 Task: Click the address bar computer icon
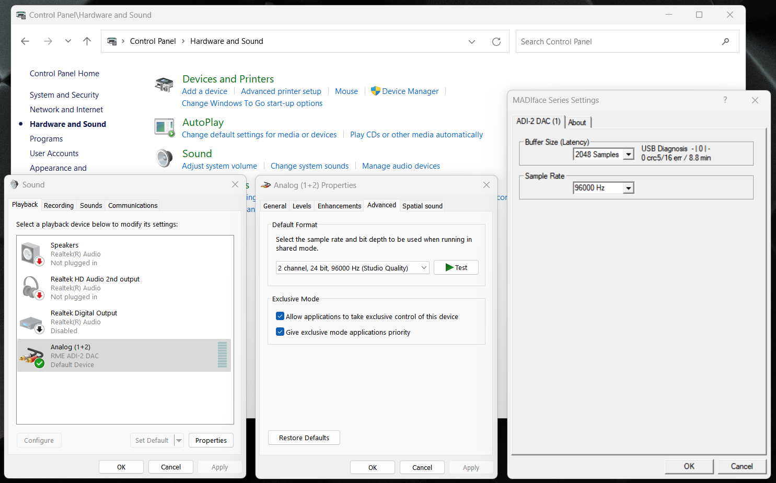point(112,41)
